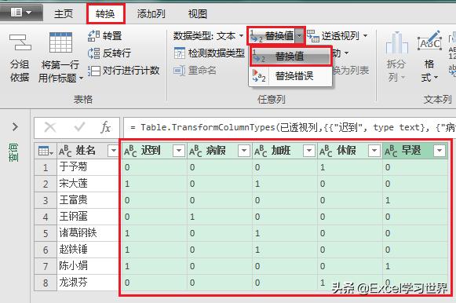The image size is (456, 303).
Task: Open the 早退 column filter dropdown
Action: 440,151
